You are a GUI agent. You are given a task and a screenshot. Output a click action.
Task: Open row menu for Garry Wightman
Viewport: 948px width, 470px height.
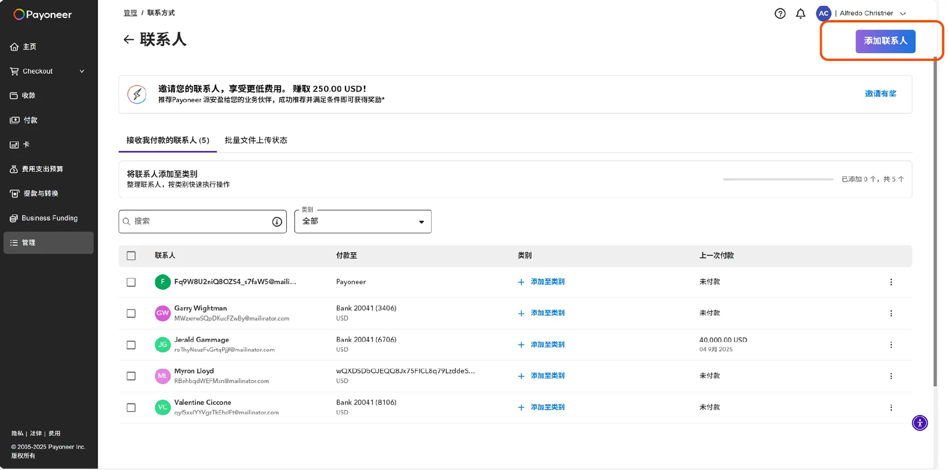(891, 314)
